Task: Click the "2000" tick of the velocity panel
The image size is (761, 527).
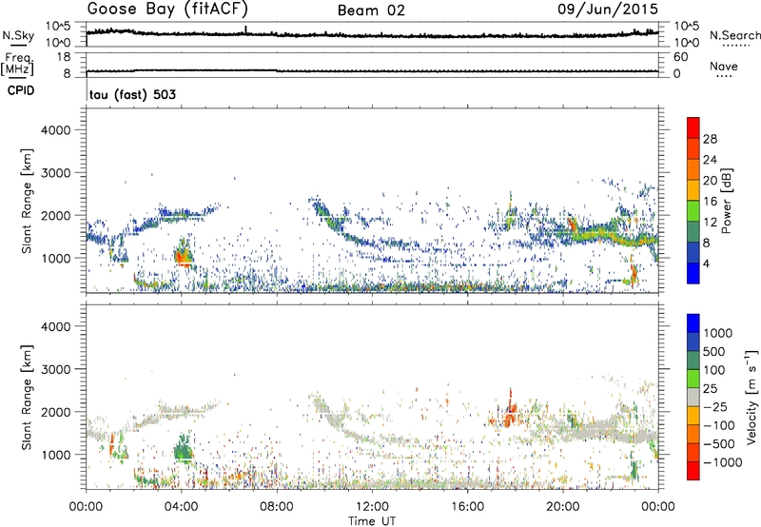Action: pos(55,412)
